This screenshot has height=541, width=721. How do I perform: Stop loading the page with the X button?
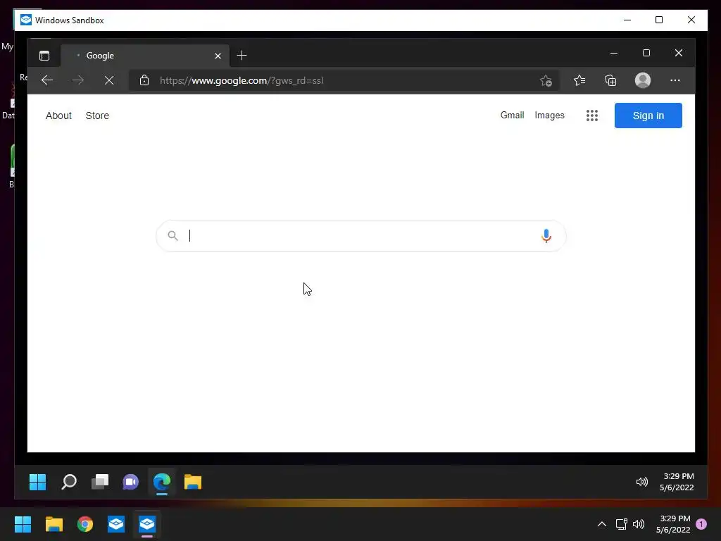point(109,80)
